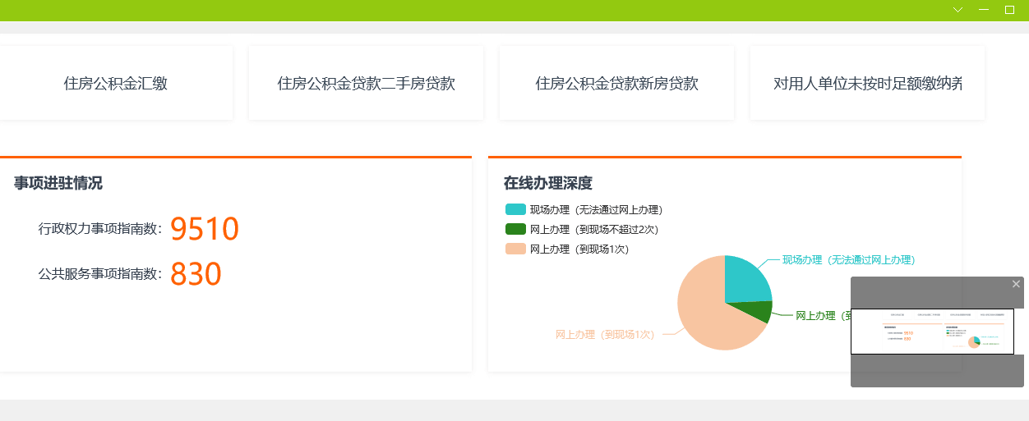This screenshot has width=1029, height=421.
Task: Click the teal slice of the pie chart
Action: coord(745,279)
